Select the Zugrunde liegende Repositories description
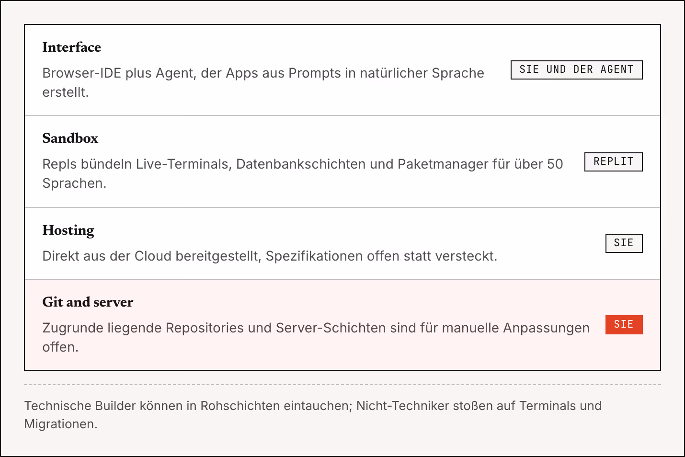This screenshot has height=457, width=685. (x=316, y=337)
